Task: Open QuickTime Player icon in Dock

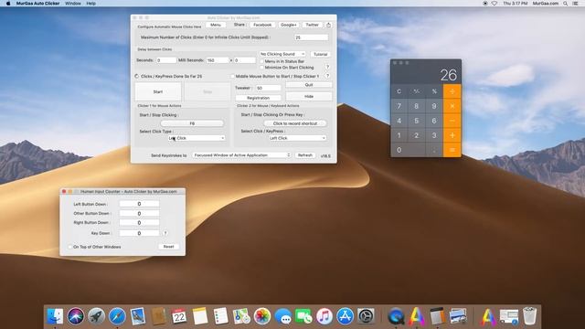Action: pyautogui.click(x=396, y=316)
